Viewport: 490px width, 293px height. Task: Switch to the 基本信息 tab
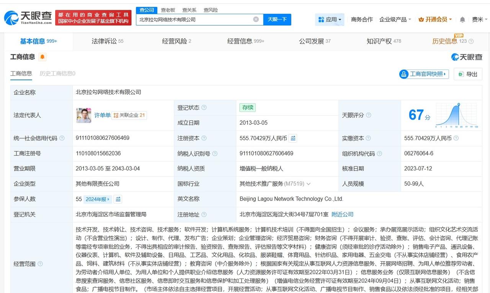38,41
